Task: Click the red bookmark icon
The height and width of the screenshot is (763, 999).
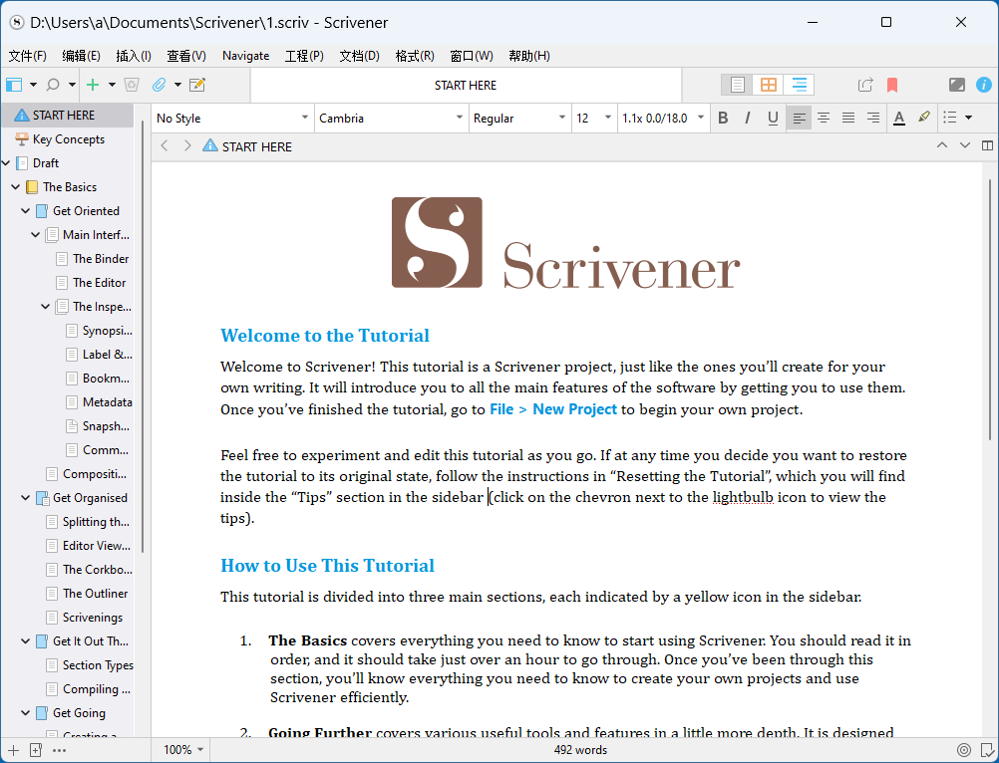Action: point(892,85)
